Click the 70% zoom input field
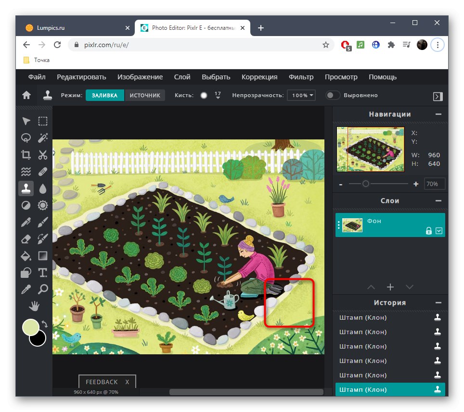This screenshot has width=464, height=412. [x=434, y=184]
